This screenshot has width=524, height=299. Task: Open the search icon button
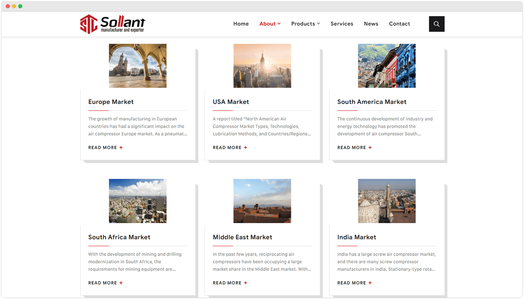point(437,24)
